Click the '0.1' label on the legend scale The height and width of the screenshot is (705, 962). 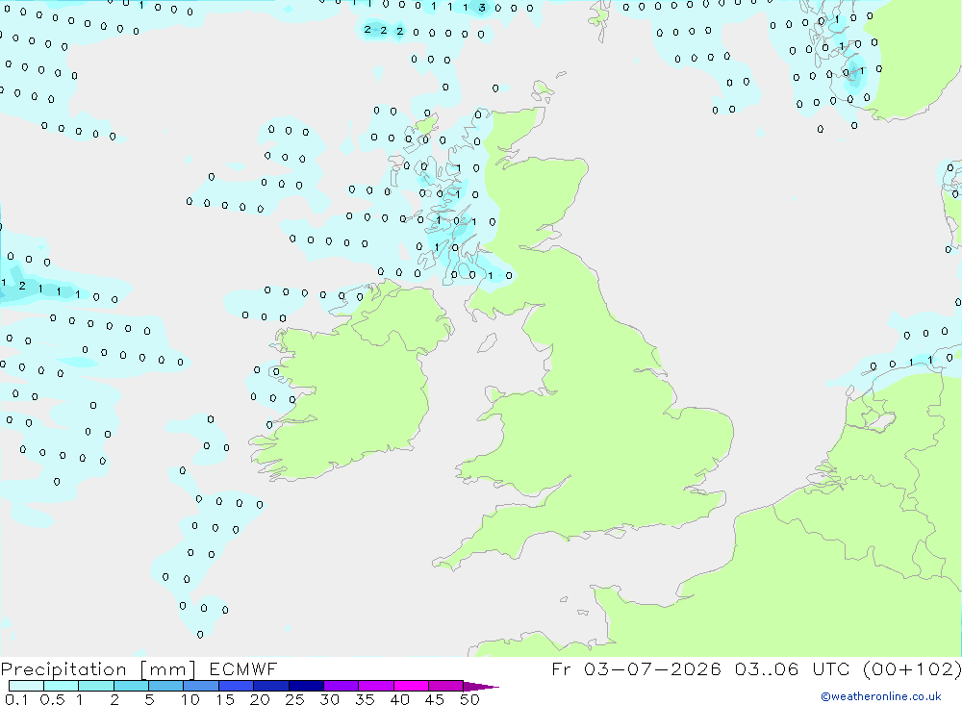tap(16, 699)
